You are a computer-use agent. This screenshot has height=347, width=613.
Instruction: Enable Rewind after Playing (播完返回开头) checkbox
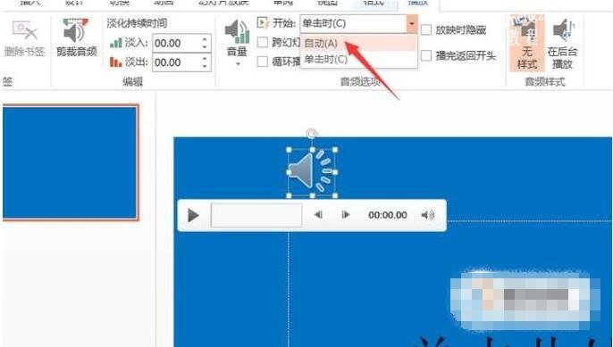click(426, 56)
